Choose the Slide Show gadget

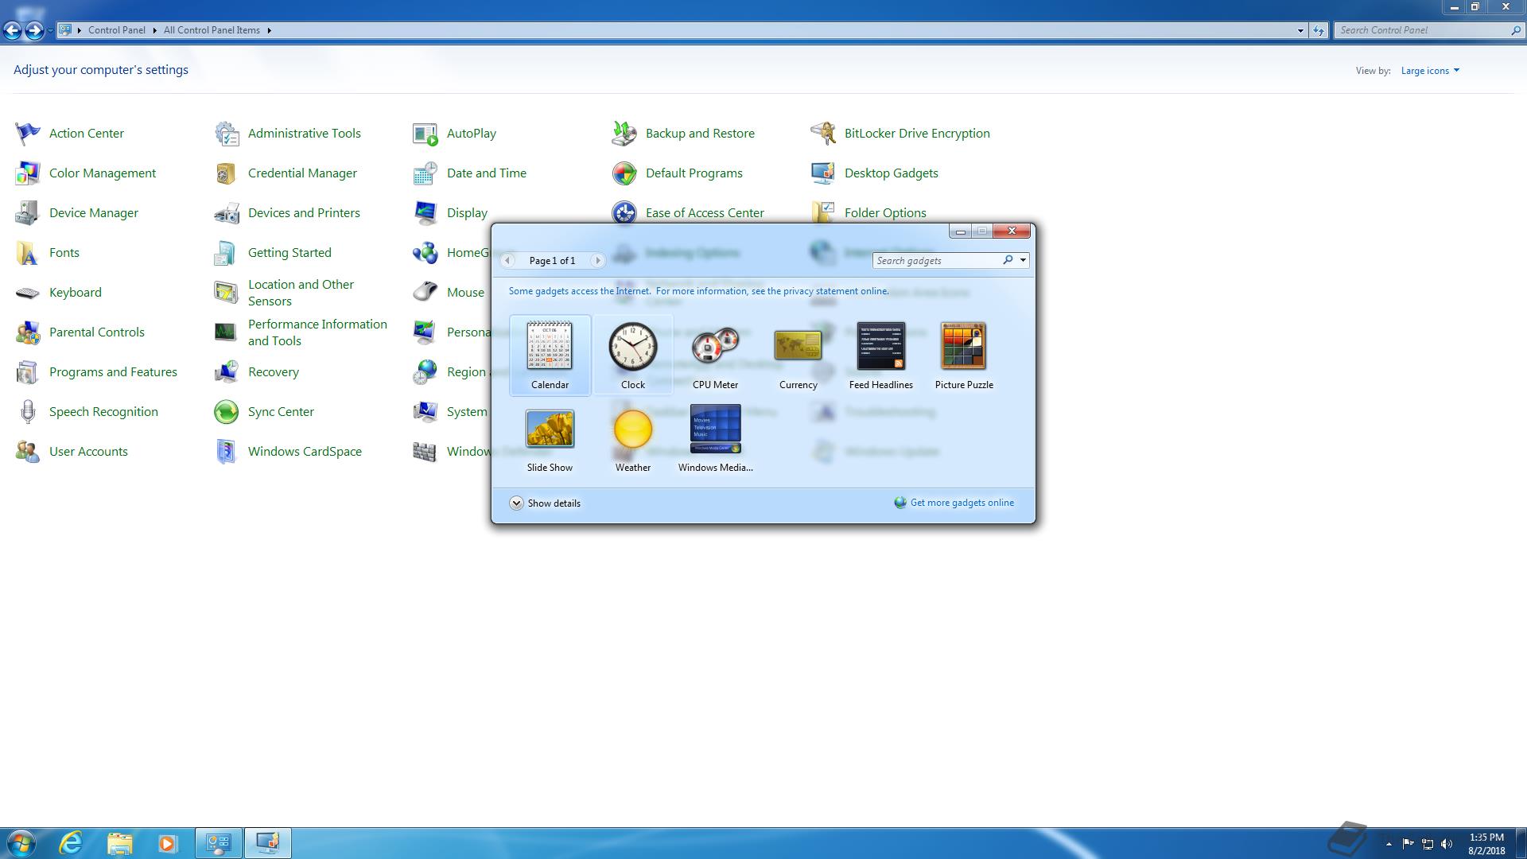pyautogui.click(x=550, y=440)
